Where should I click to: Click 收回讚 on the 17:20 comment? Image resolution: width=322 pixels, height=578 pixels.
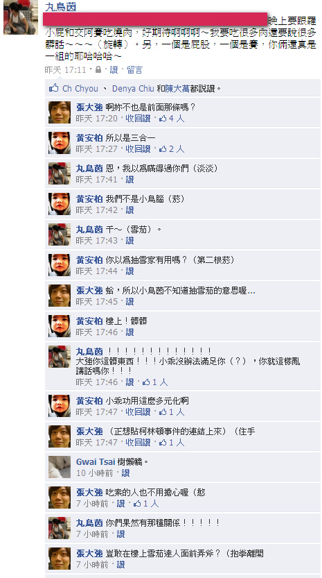(138, 119)
